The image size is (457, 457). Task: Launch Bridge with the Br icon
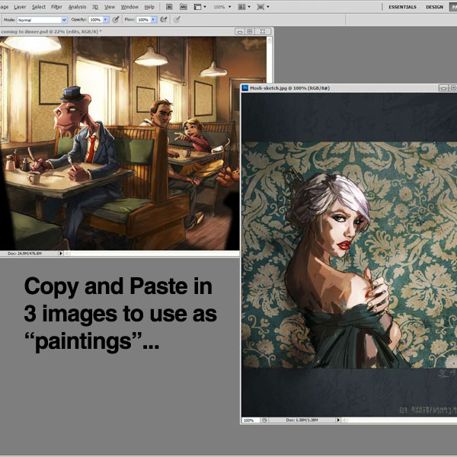[169, 7]
